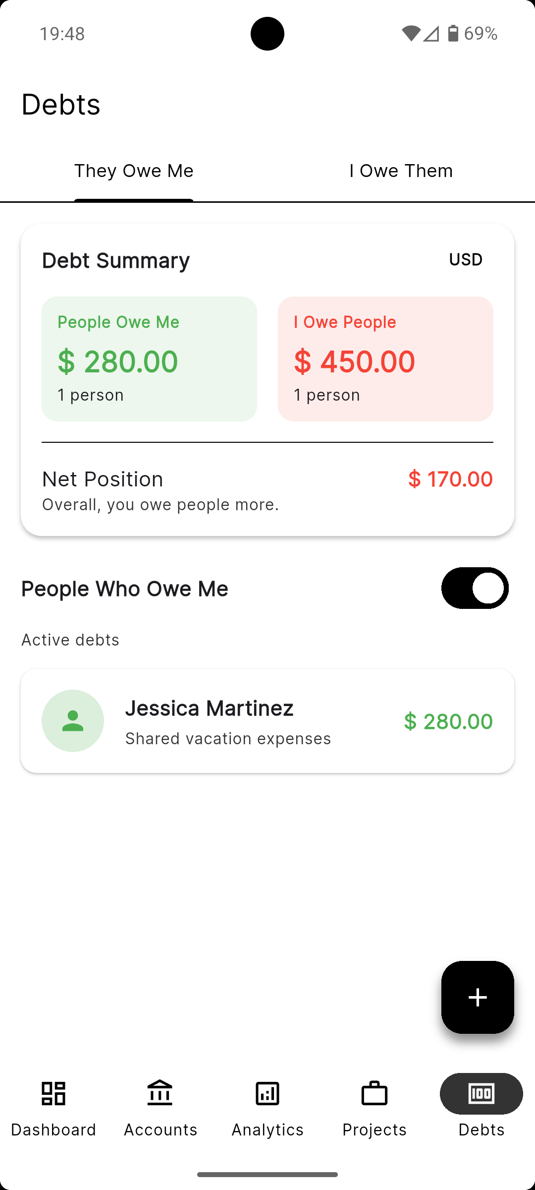Tap the Active debts label
This screenshot has width=535, height=1190.
tap(70, 640)
